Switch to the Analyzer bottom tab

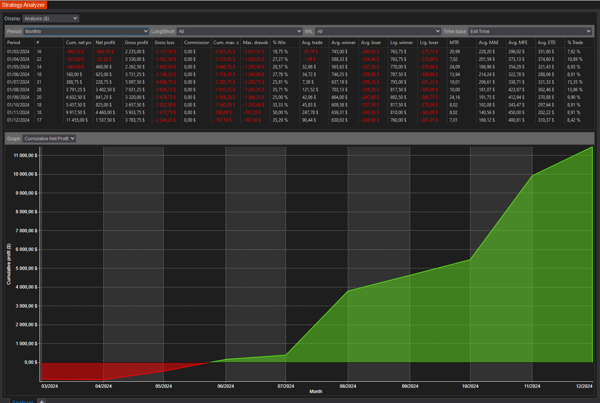[22, 401]
